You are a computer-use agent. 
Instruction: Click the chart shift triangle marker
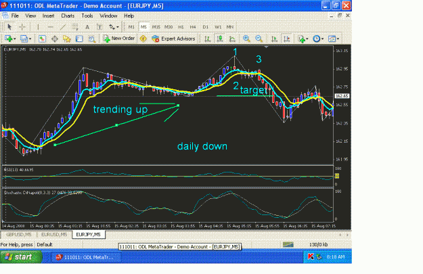click(x=266, y=47)
